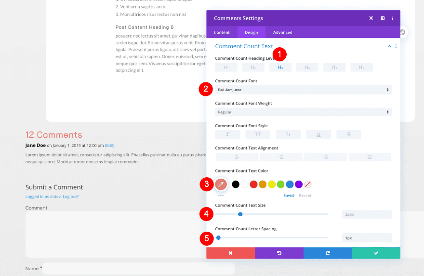Open the Advanced tab
Viewport: 424px width, 276px height.
tap(282, 32)
